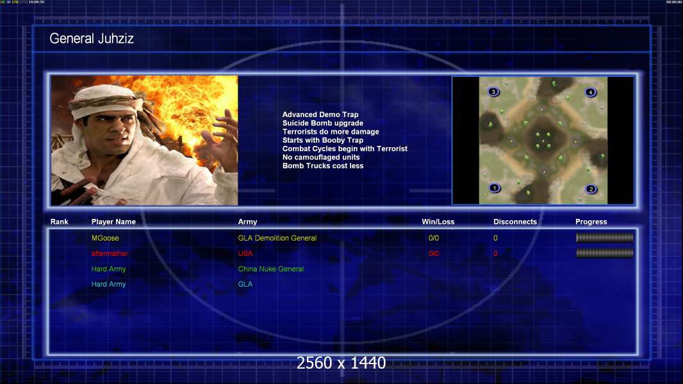Select the cyan Hard Army player name
The height and width of the screenshot is (384, 683).
click(x=108, y=284)
